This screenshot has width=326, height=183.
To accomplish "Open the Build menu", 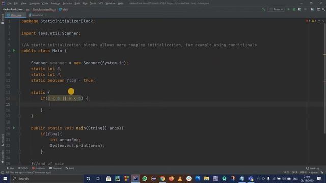I will pos(77,3).
